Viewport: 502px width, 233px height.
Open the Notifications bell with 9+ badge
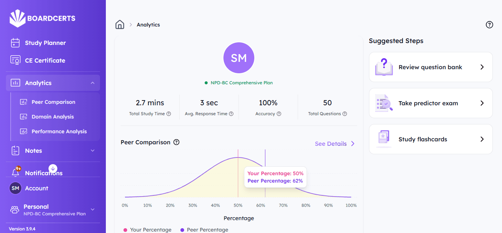[17, 170]
